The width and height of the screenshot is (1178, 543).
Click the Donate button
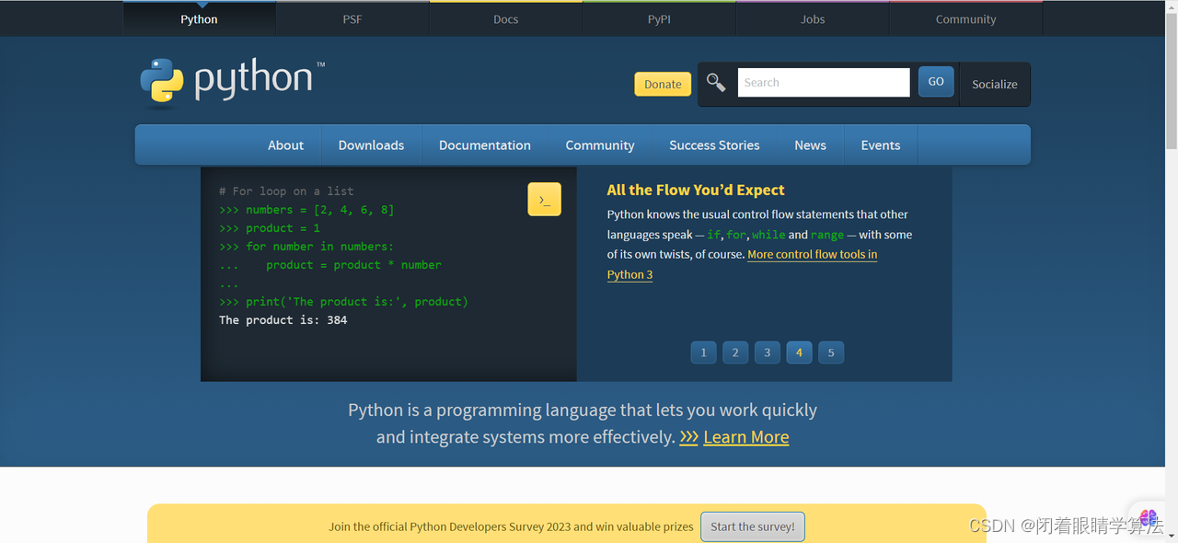click(663, 84)
